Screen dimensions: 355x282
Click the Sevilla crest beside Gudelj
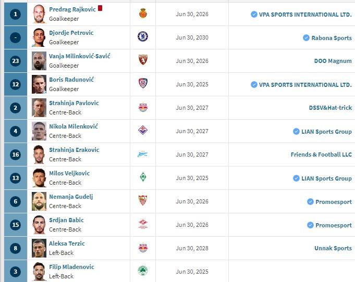143,201
